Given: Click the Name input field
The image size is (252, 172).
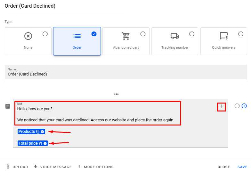Looking at the screenshot, I should 126,74.
